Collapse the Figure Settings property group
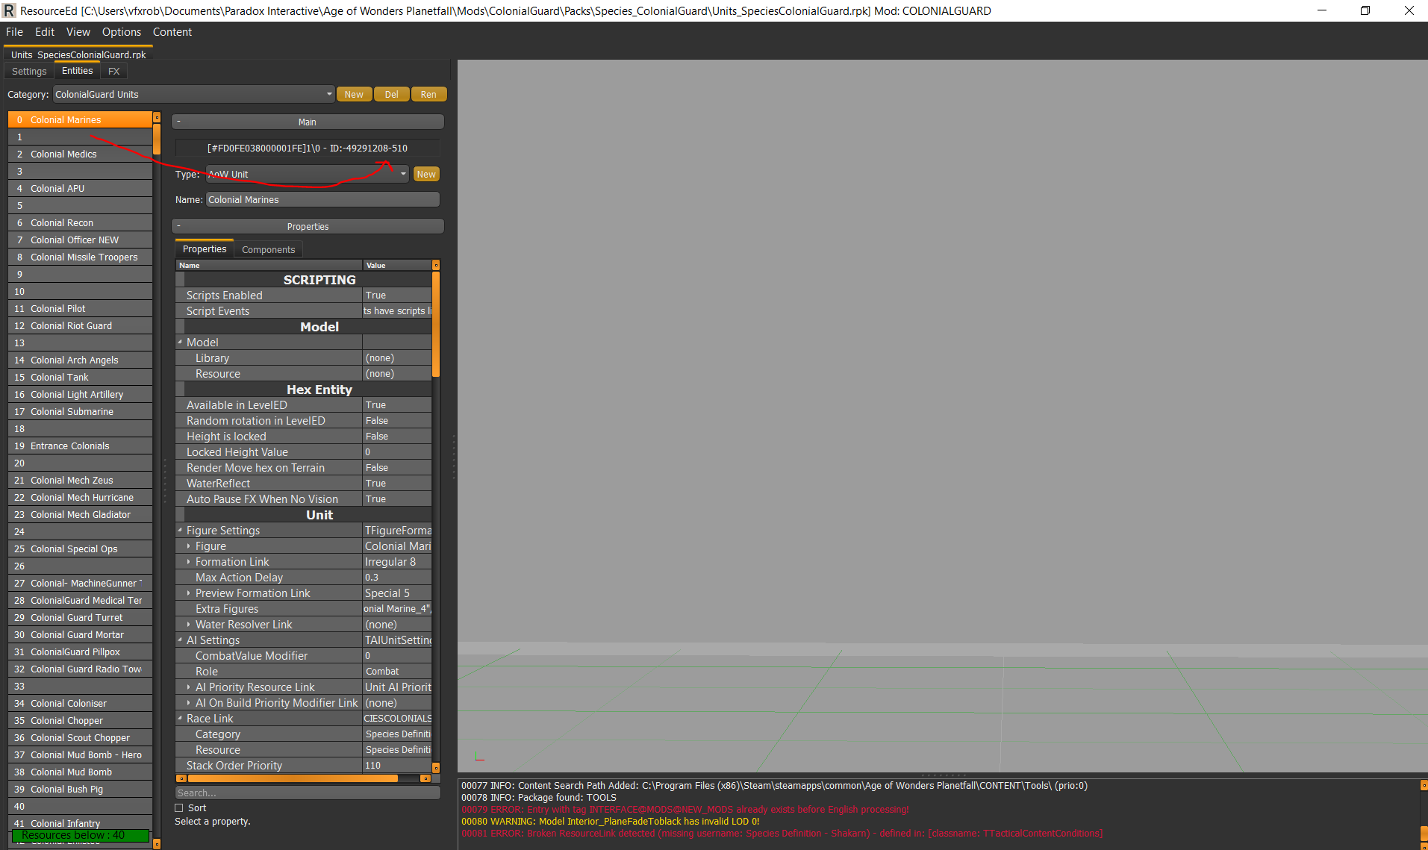 click(180, 531)
